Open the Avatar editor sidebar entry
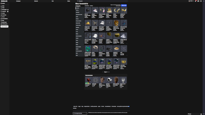 click(3, 13)
